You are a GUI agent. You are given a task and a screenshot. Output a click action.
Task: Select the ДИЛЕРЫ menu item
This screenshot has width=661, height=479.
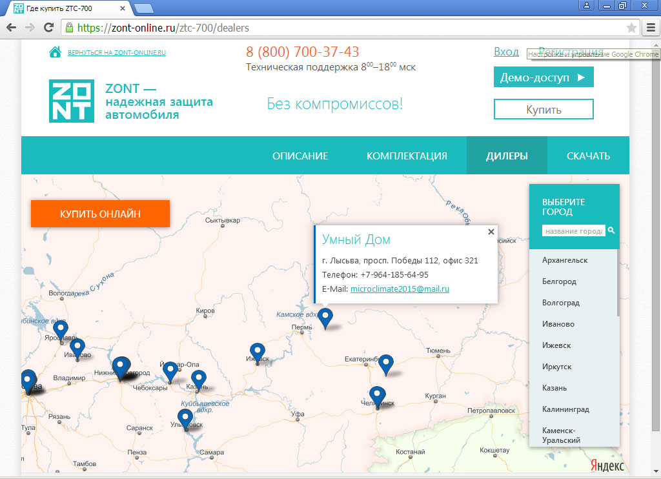(x=507, y=156)
